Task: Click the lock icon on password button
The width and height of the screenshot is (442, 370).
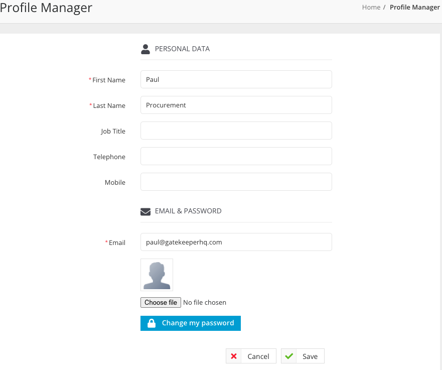Action: 152,323
